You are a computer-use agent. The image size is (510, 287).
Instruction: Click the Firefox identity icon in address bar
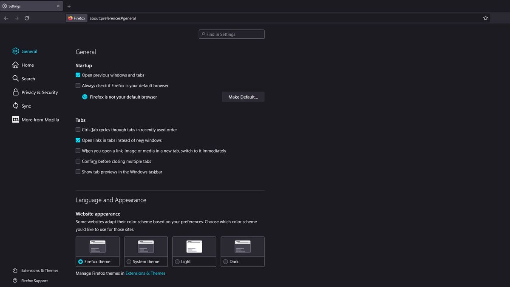(x=77, y=18)
